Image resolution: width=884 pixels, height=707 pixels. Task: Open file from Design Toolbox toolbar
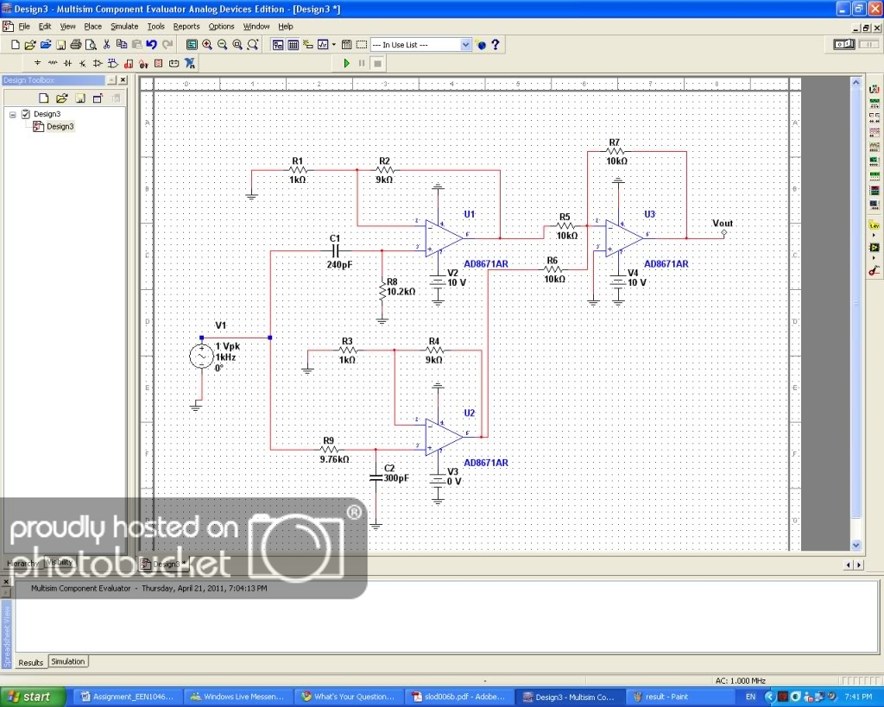[x=61, y=98]
